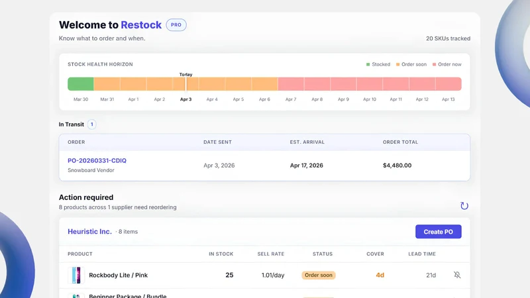The image size is (530, 298).
Task: Click the Order soon status badge
Action: click(x=319, y=275)
